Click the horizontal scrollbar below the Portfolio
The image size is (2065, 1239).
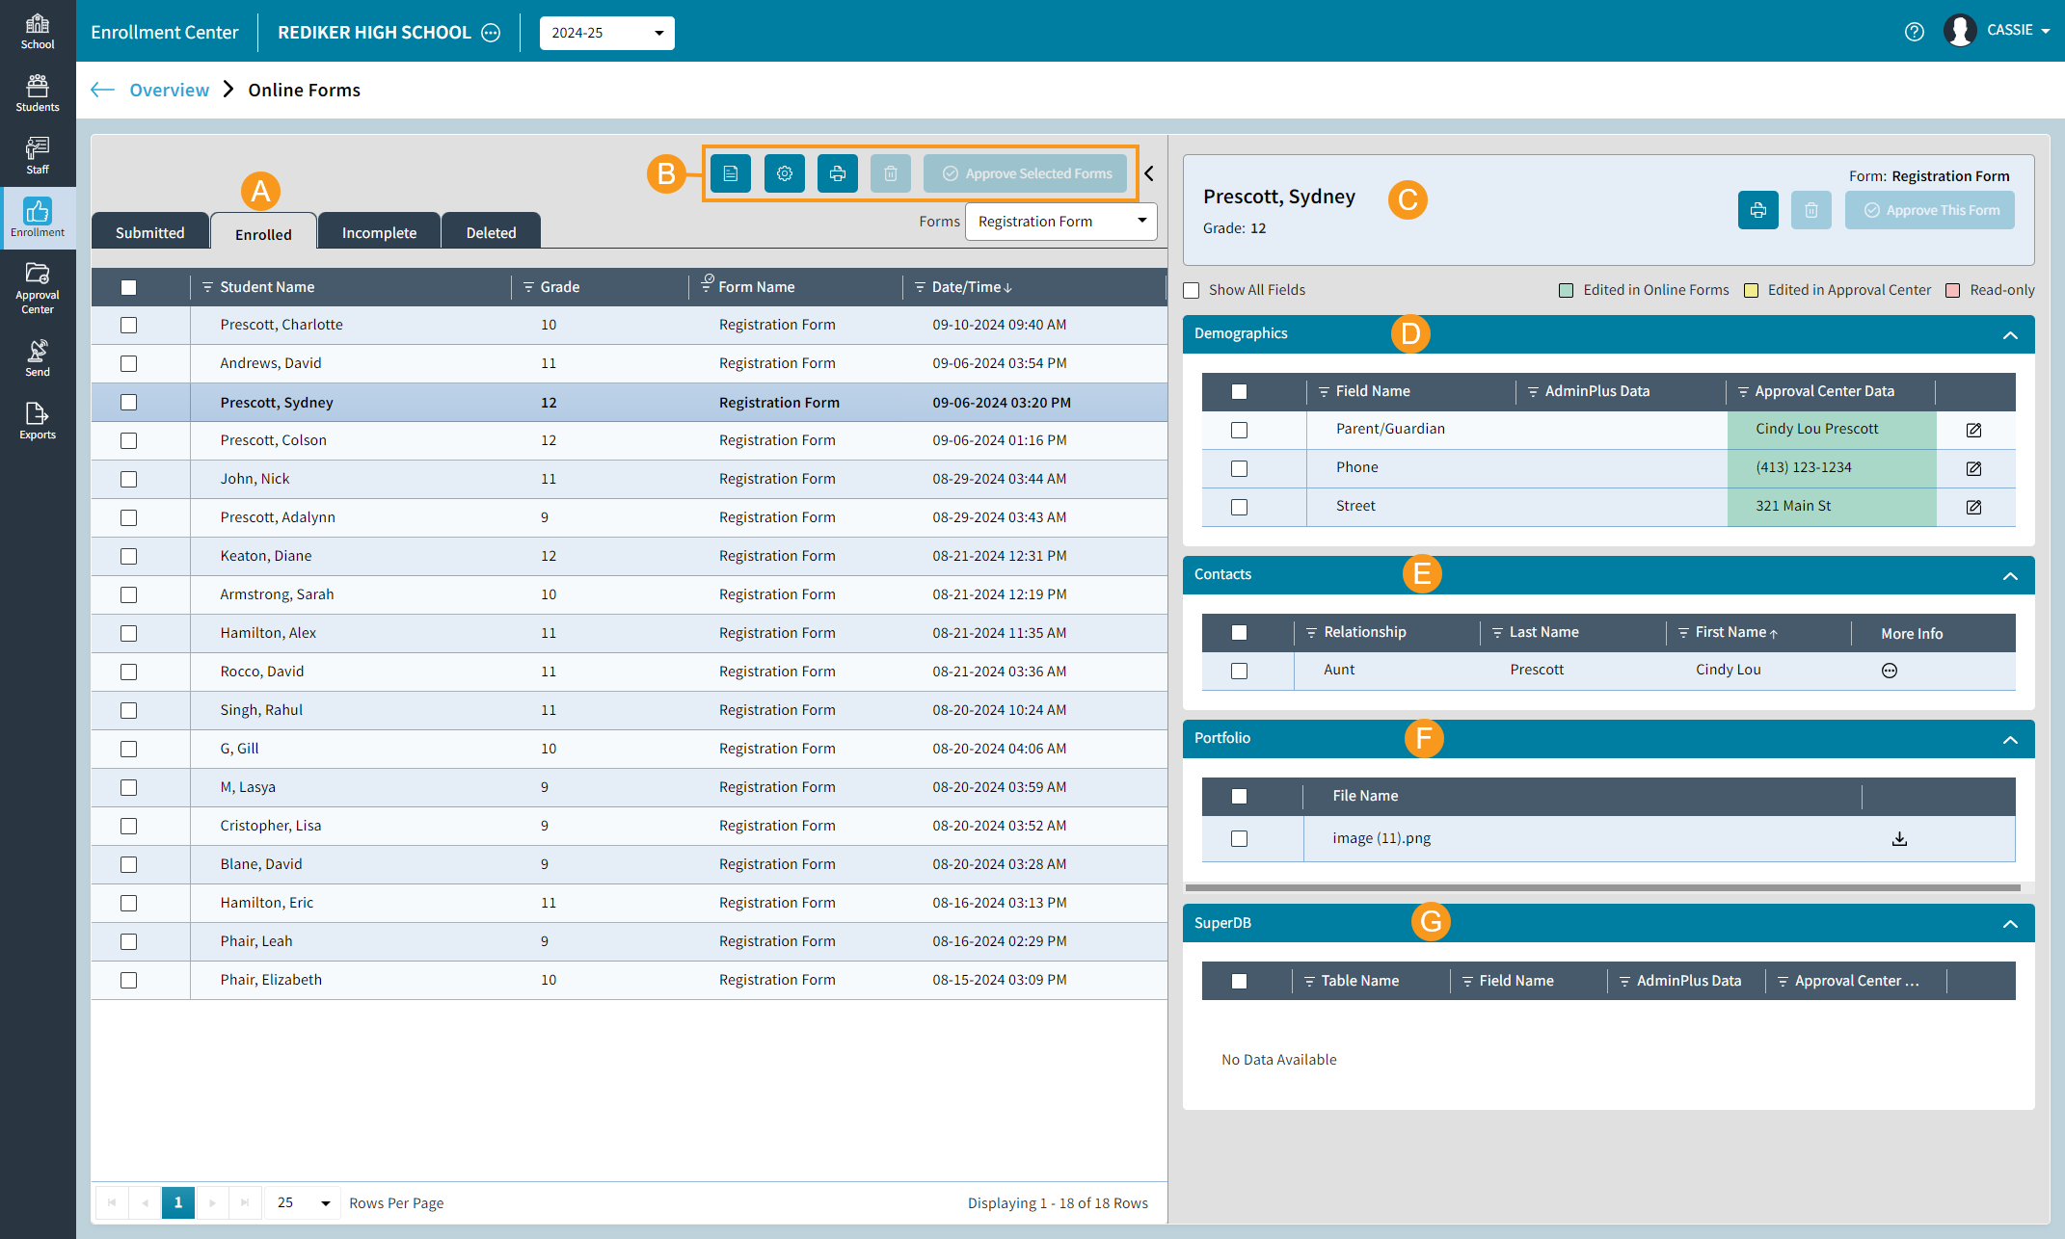(1602, 887)
